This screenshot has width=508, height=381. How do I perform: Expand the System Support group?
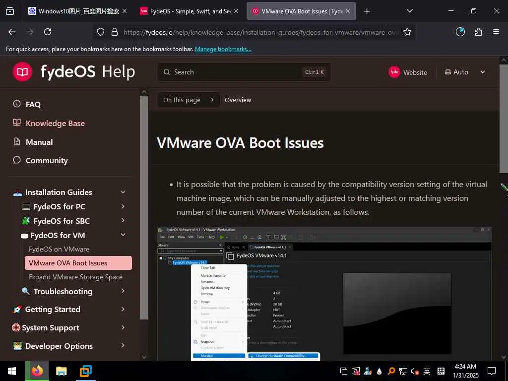pyautogui.click(x=123, y=327)
